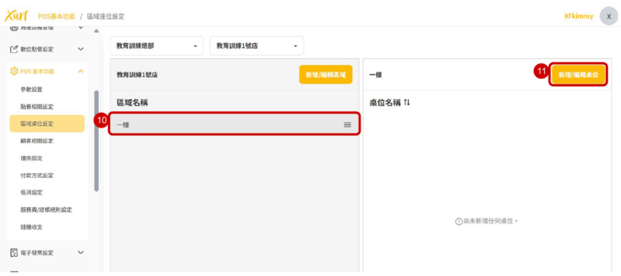The width and height of the screenshot is (621, 276).
Task: Click the 新增/編輯桌位 button
Action: pos(578,75)
